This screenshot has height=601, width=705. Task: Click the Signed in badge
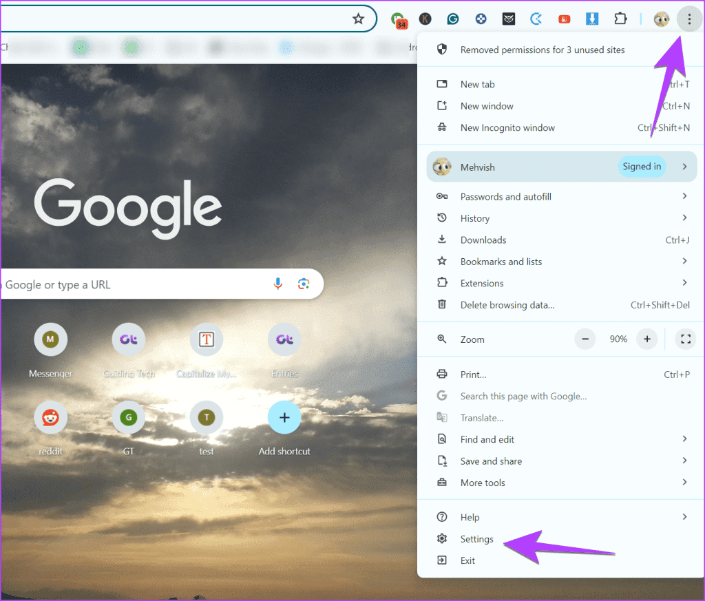(642, 167)
